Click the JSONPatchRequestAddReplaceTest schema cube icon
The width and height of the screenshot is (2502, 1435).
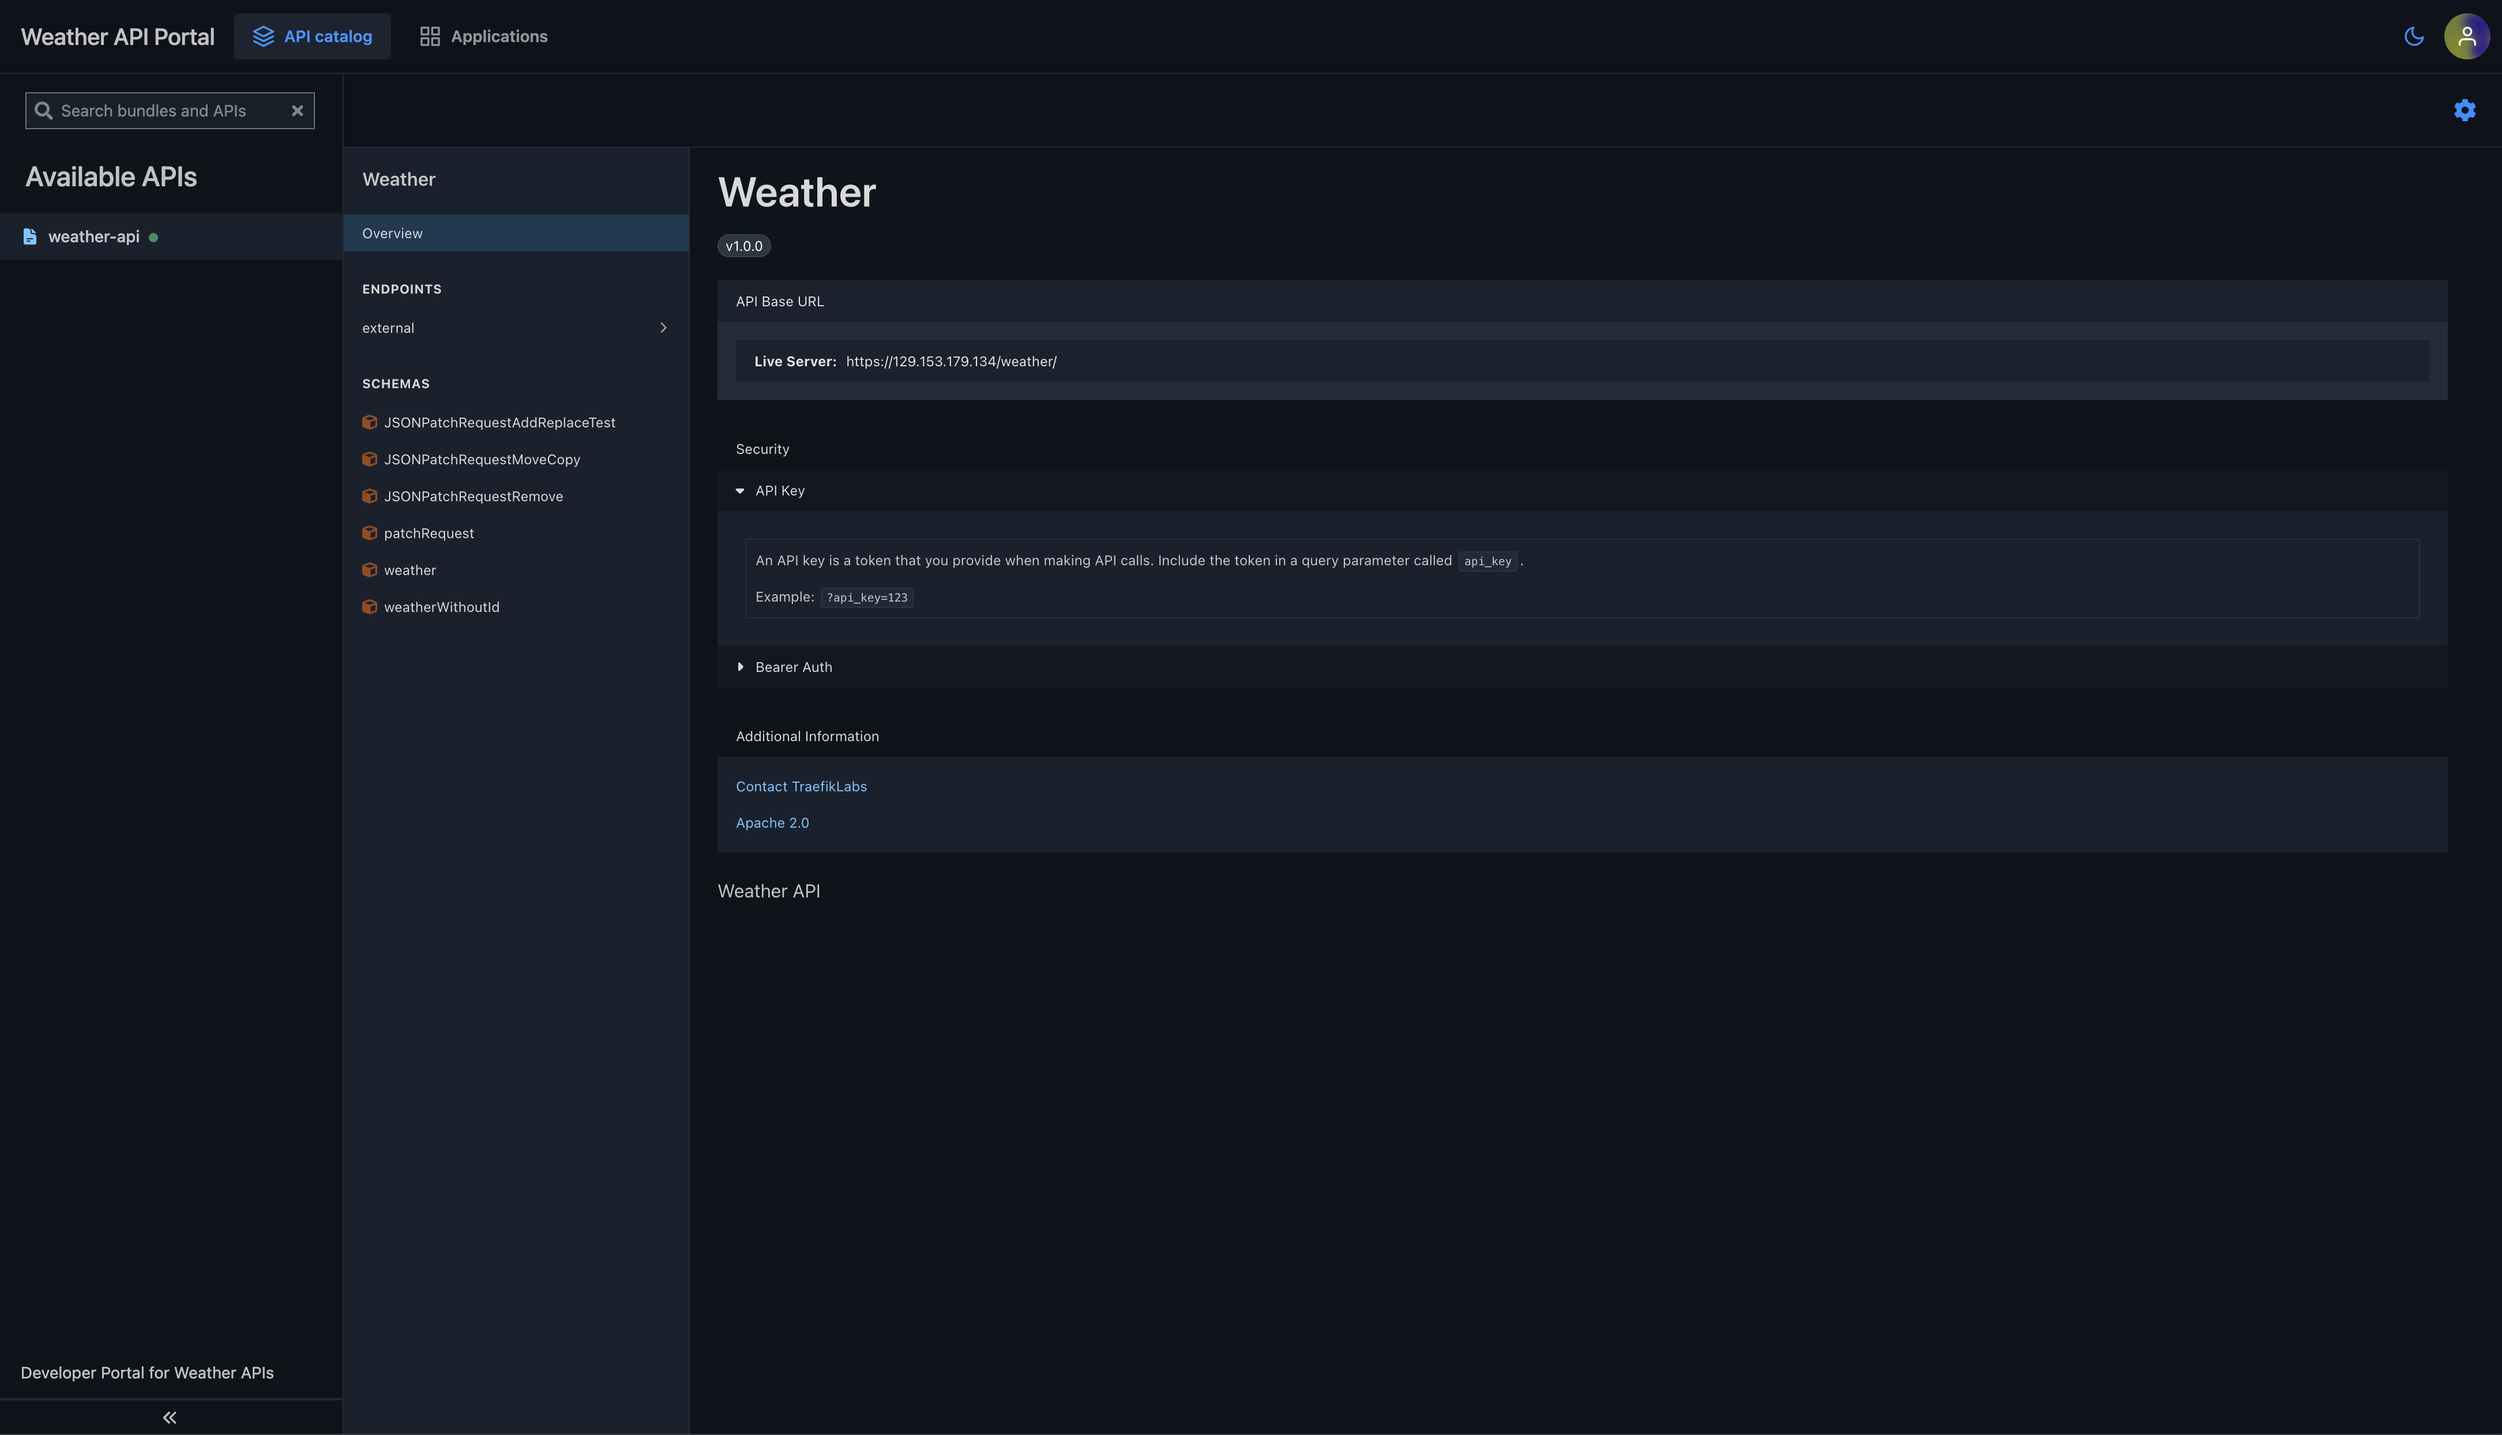point(370,423)
